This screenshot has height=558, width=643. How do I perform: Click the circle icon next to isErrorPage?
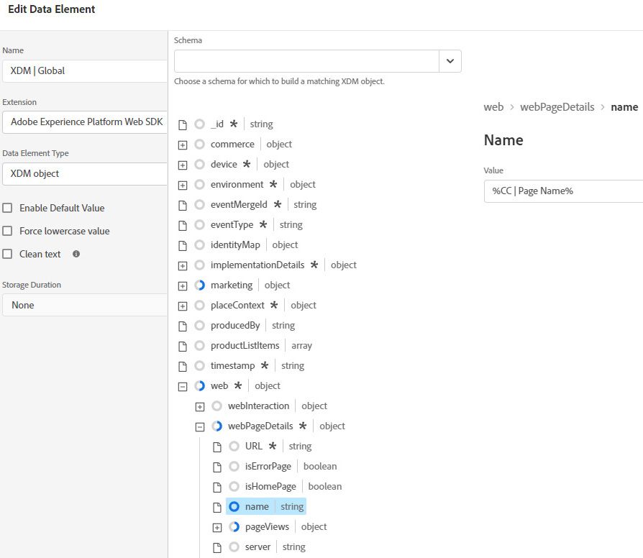(x=234, y=466)
